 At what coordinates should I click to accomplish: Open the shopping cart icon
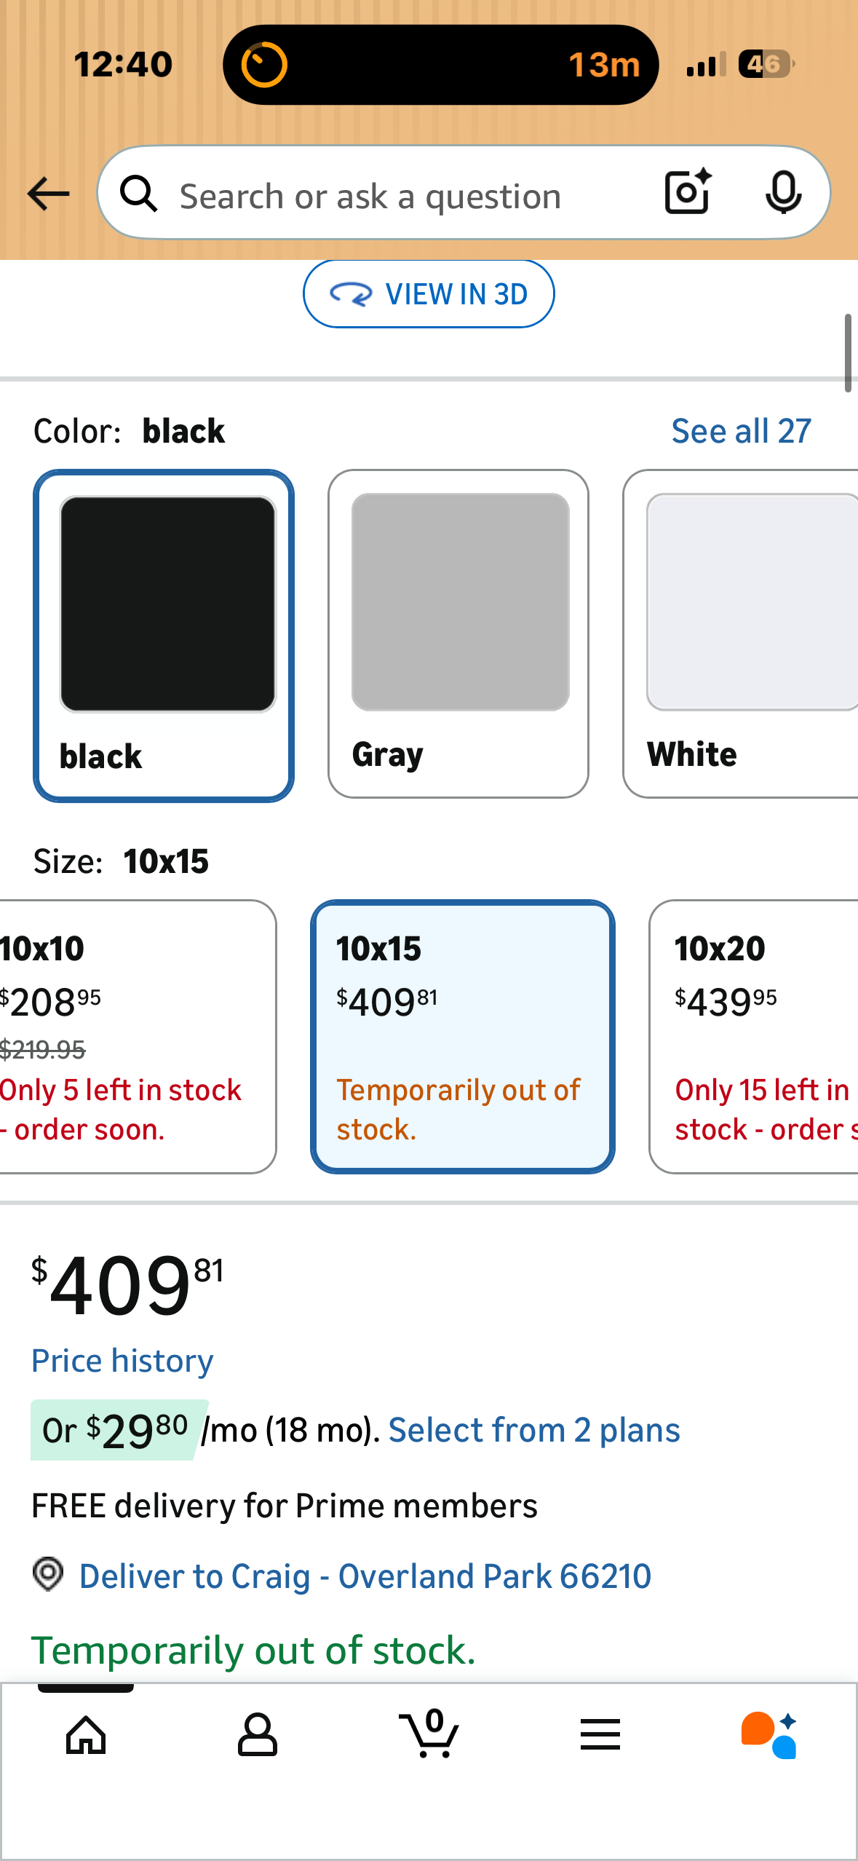click(429, 1734)
